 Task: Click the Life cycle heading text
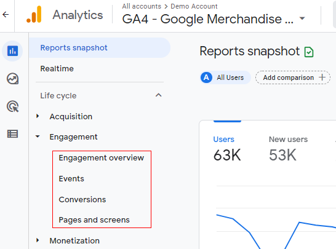(58, 96)
